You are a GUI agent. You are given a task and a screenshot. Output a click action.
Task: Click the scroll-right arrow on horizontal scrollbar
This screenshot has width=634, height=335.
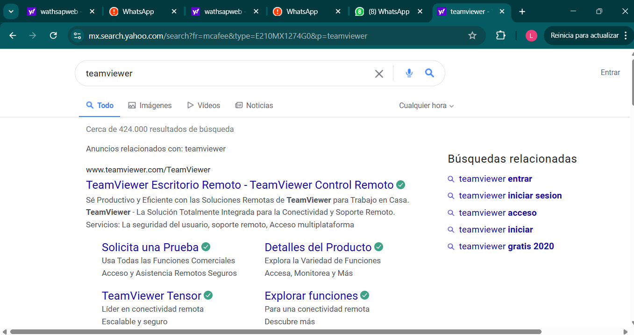coord(625,332)
